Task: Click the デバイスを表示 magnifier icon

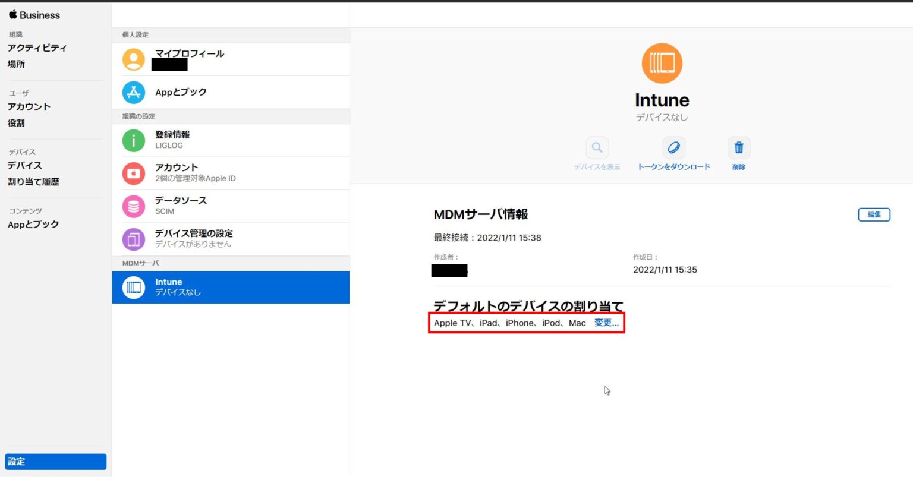Action: [x=597, y=147]
